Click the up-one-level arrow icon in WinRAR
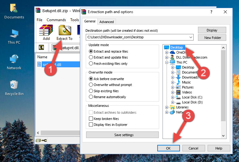239x162 pixels. (x=41, y=47)
